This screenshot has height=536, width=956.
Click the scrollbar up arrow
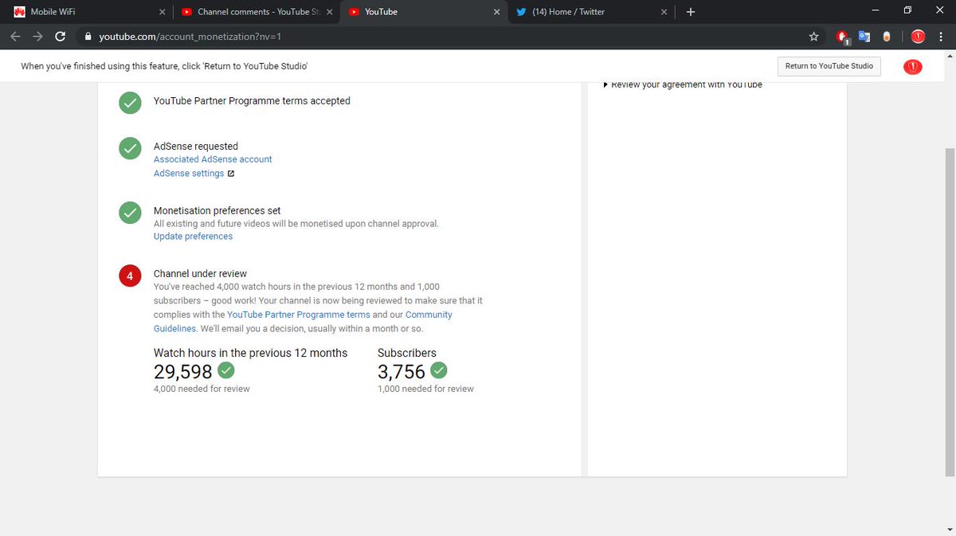coord(949,57)
